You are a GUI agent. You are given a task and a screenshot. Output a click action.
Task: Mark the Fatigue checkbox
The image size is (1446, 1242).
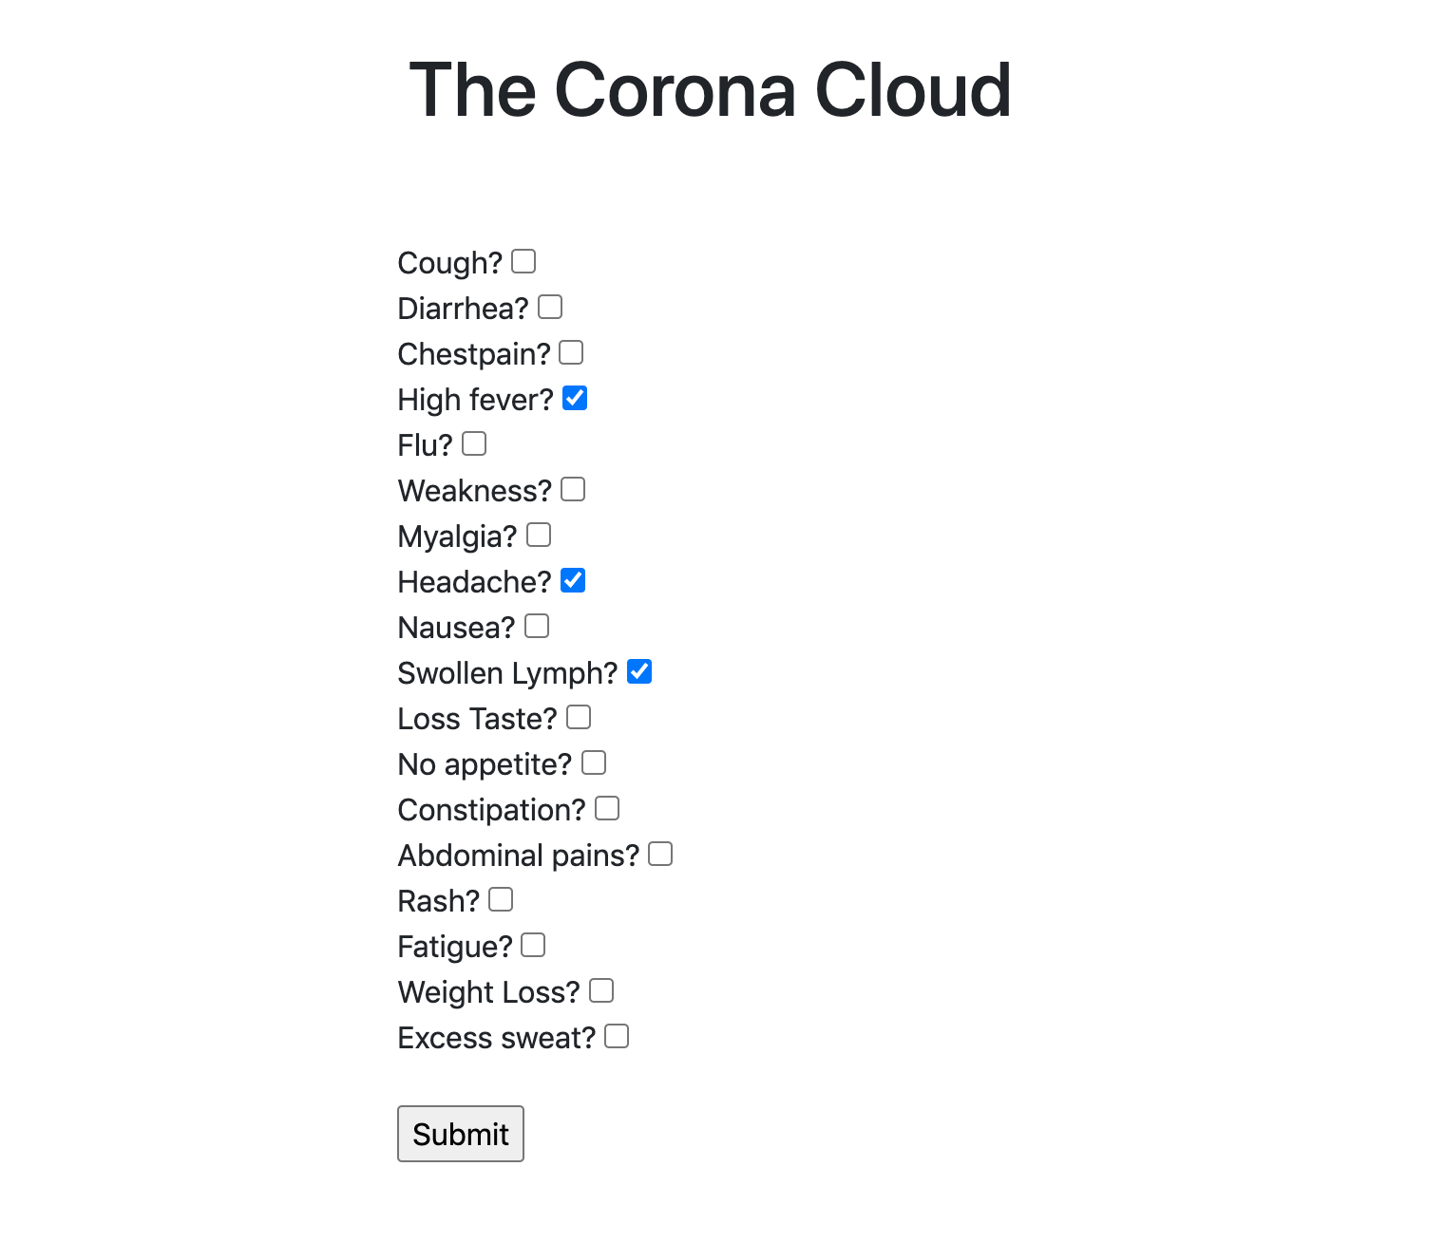(533, 945)
